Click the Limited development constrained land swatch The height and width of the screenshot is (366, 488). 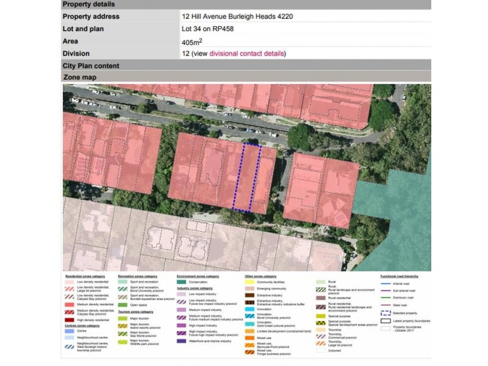tap(249, 331)
